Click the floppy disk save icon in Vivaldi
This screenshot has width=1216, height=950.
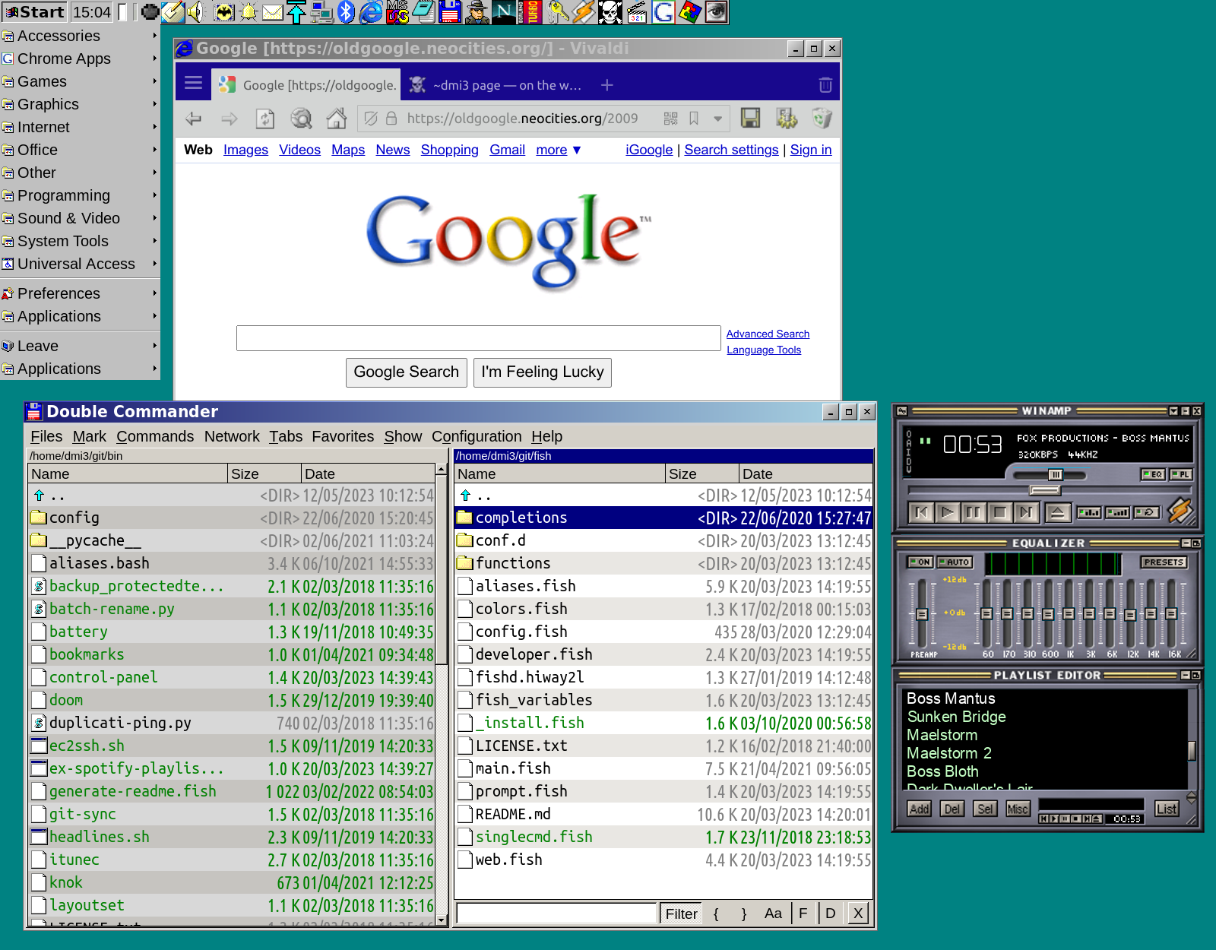click(751, 118)
